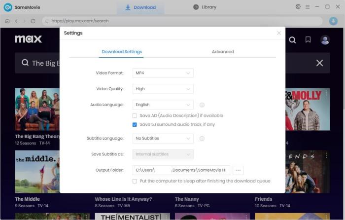Clear search with the X icon
Image resolution: width=345 pixels, height=220 pixels.
click(x=319, y=63)
